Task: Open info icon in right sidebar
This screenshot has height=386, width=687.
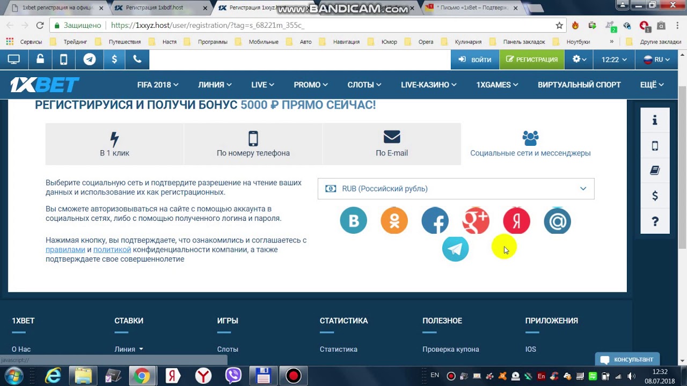Action: (655, 120)
